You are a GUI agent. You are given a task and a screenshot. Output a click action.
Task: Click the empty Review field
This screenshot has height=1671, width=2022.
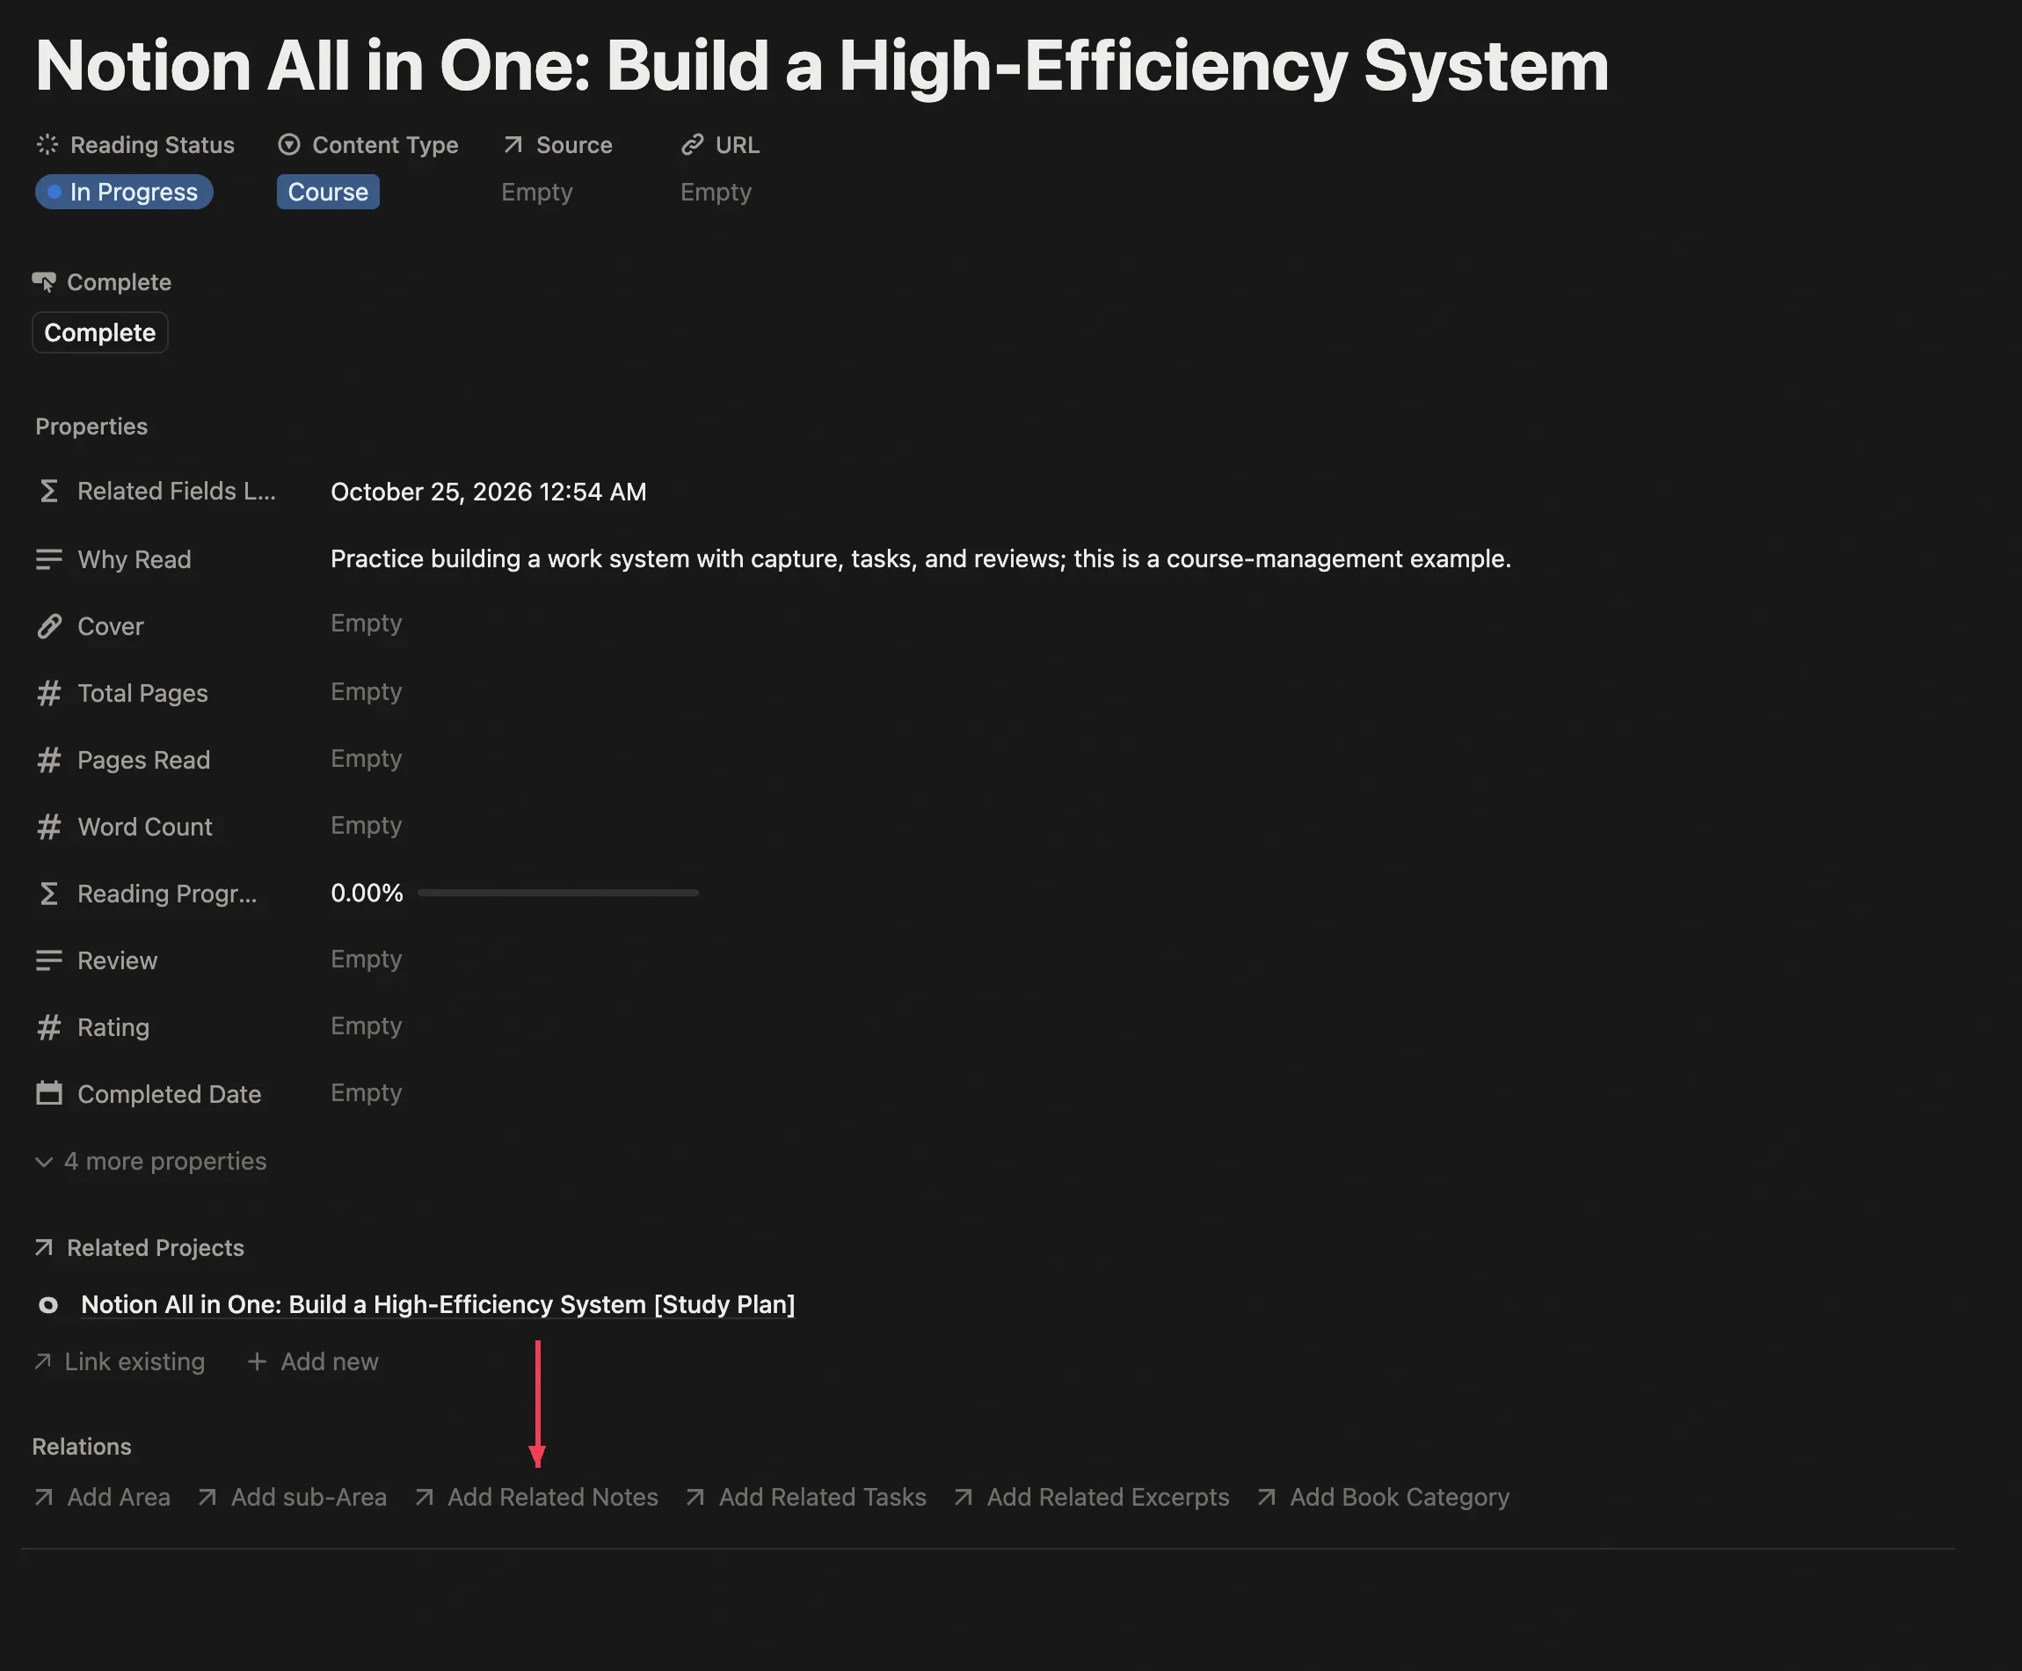click(x=367, y=959)
